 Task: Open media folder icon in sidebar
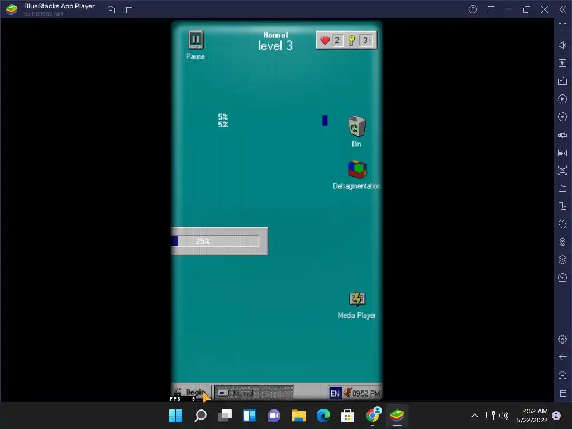coord(563,188)
